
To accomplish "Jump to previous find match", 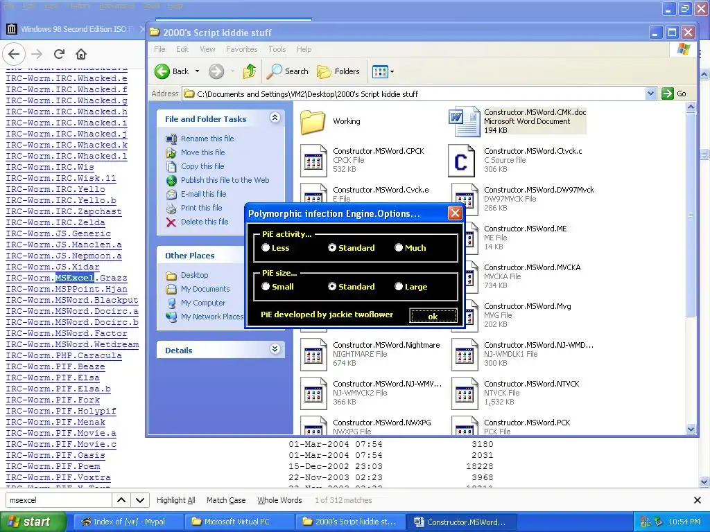I will [121, 500].
